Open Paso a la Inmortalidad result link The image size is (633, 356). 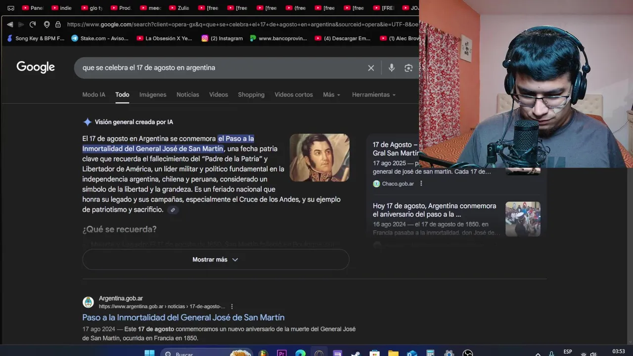click(183, 317)
